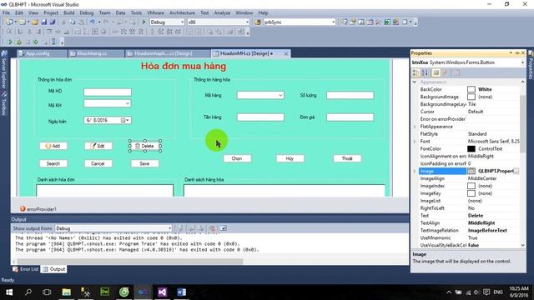The height and width of the screenshot is (300, 534).
Task: Click the Edit button on the form
Action: click(98, 146)
